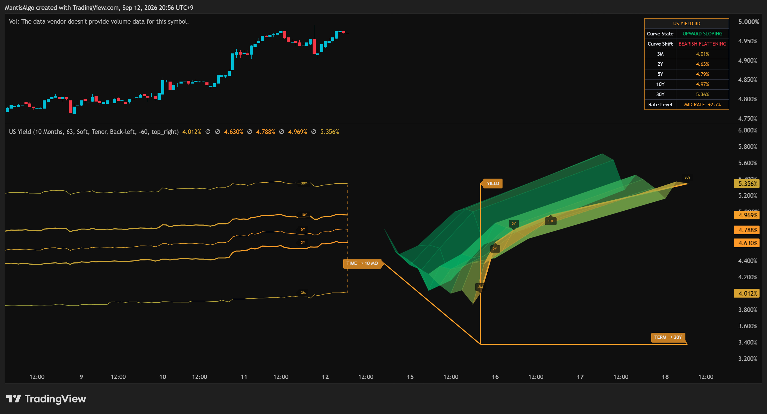This screenshot has height=414, width=767.
Task: Click the 10Y 4.97% table value
Action: 702,84
